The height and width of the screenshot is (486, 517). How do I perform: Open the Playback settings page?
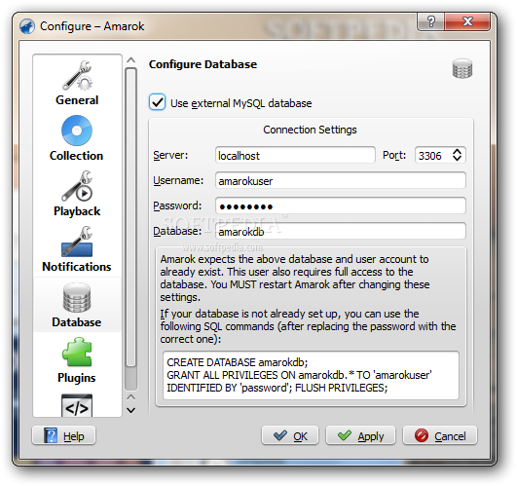point(77,194)
